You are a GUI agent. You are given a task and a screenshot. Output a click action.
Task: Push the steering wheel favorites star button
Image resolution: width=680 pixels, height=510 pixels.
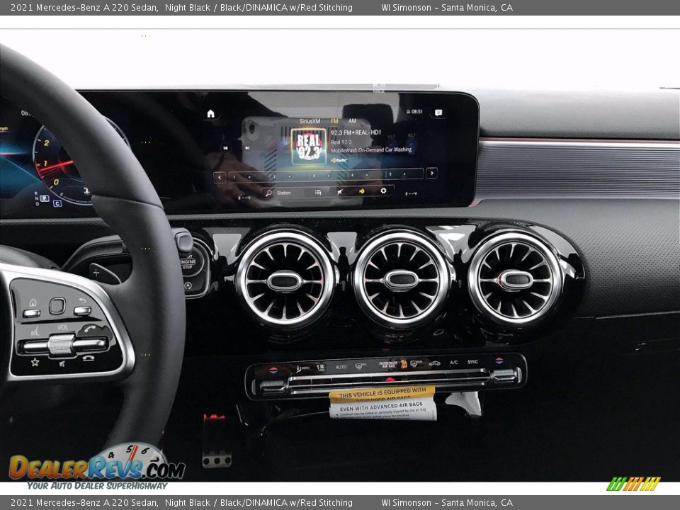tap(35, 362)
